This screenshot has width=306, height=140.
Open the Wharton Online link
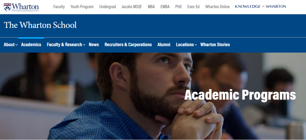point(217,7)
